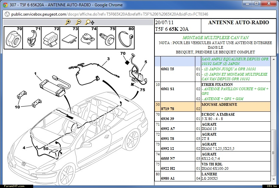
Task: Click SANS AMPLI EQUALISEUR highlighted row
Action: point(213,61)
